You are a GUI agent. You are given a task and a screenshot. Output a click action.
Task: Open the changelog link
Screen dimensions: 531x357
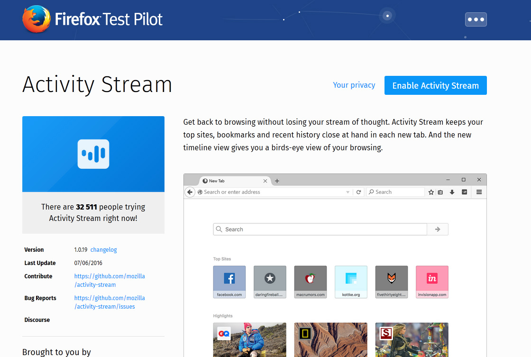(x=104, y=250)
